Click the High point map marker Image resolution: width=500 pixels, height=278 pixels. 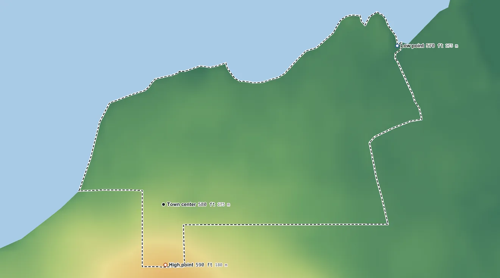point(166,265)
